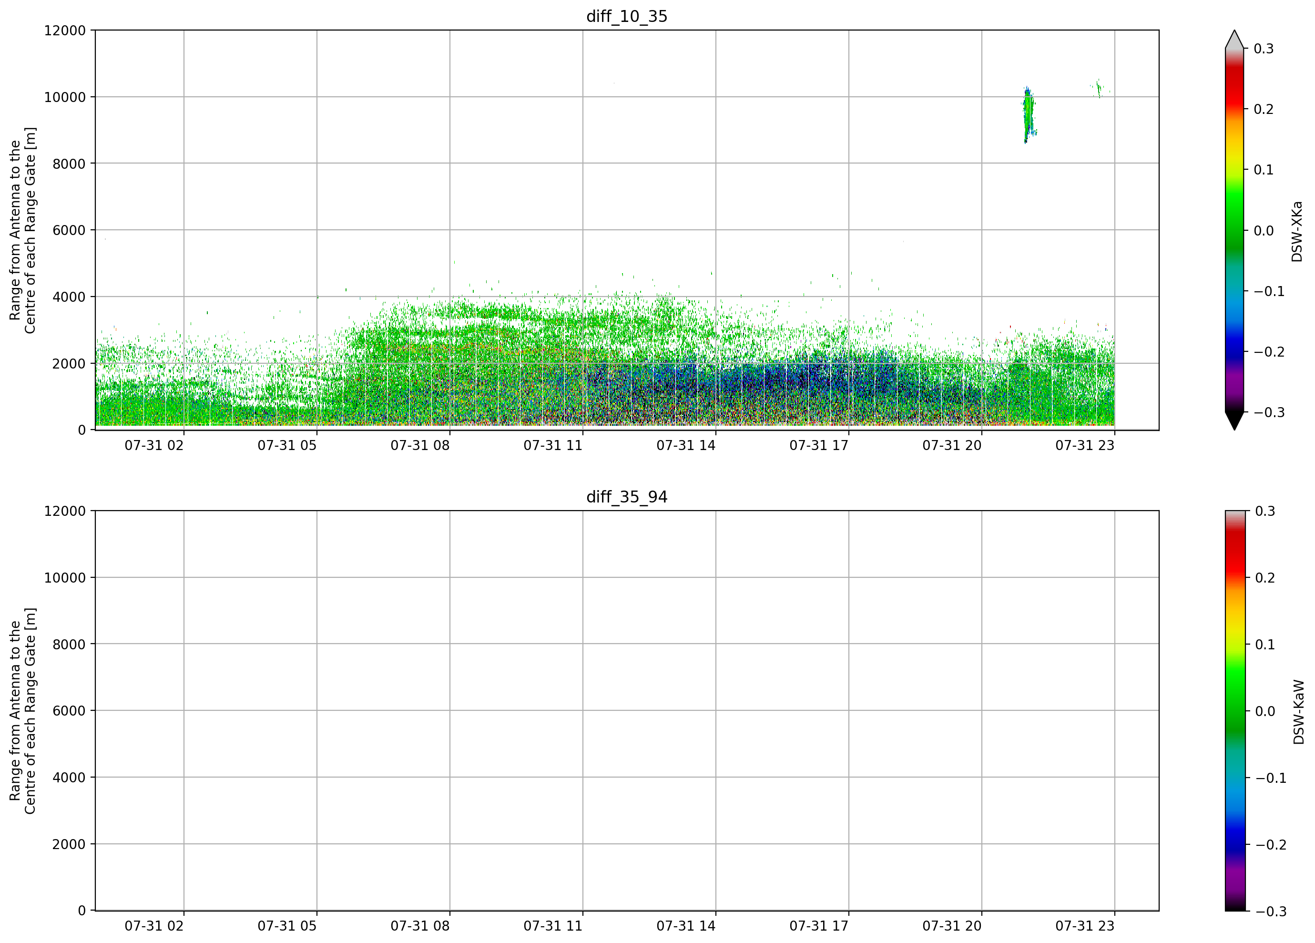Select the DSW-XKa colorbar label
1315x943 pixels.
coord(1298,231)
